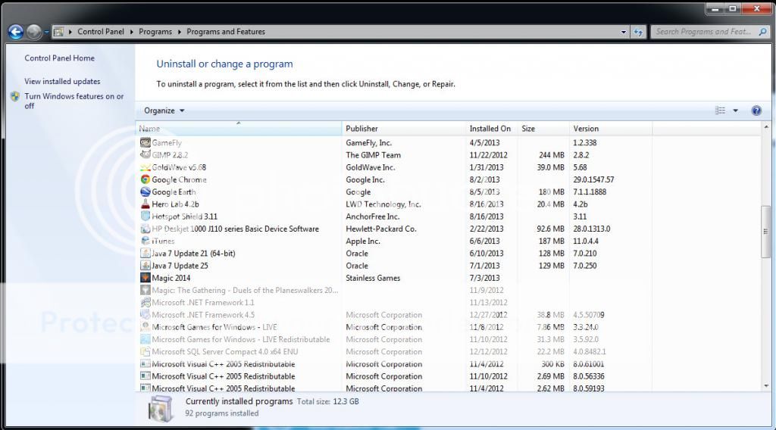This screenshot has height=430, width=776.
Task: Click AnchorFree Inc. publisher cell
Action: [x=373, y=217]
